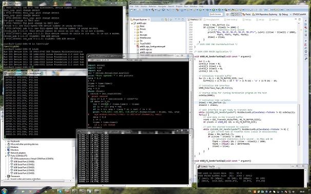Image resolution: width=311 pixels, height=194 pixels.
Task: Expand the Monitors node in Device Manager
Action: pyautogui.click(x=6, y=150)
